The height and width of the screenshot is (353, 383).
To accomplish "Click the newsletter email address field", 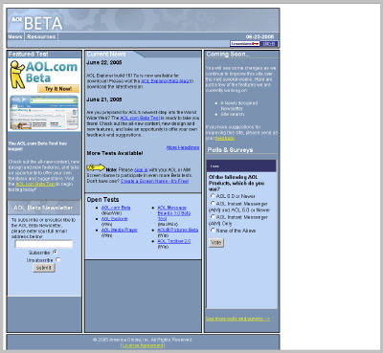I will [44, 244].
